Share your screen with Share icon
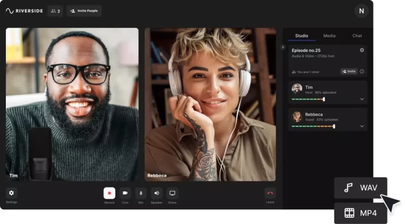The width and height of the screenshot is (405, 224). pyautogui.click(x=172, y=193)
